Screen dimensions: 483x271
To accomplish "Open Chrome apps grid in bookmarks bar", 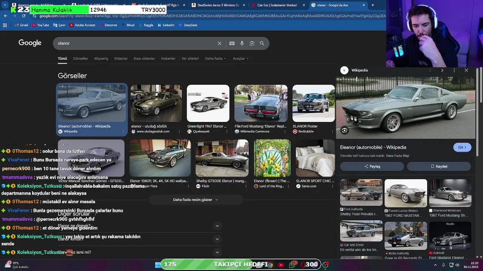I will coord(5,25).
